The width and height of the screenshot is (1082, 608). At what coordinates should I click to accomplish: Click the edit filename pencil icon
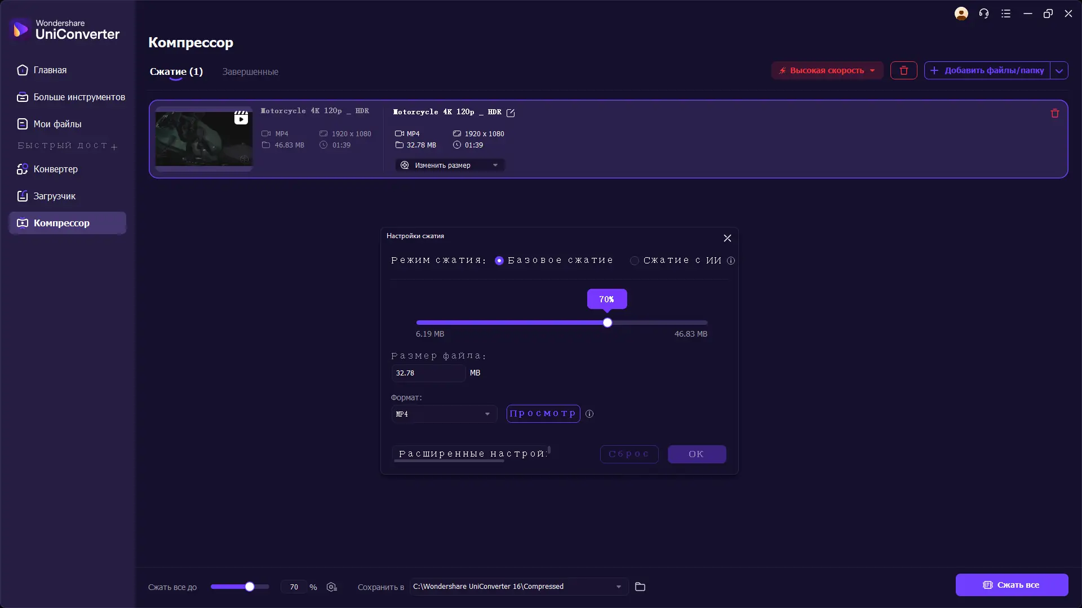pos(511,113)
